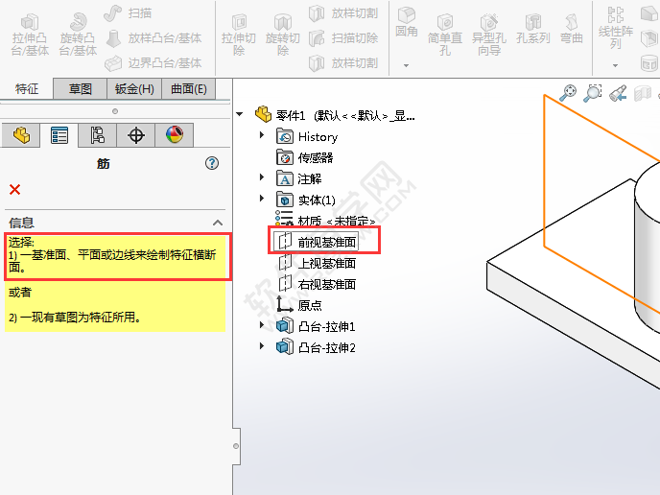Select the Lofted Boss/Base (放样凸台/基体) tool
660x495 pixels.
(153, 38)
